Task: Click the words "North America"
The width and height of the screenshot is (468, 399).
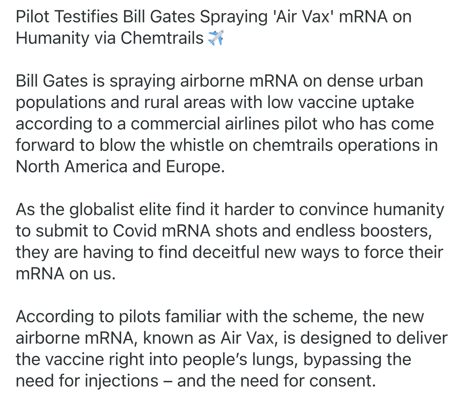Action: tap(72, 167)
